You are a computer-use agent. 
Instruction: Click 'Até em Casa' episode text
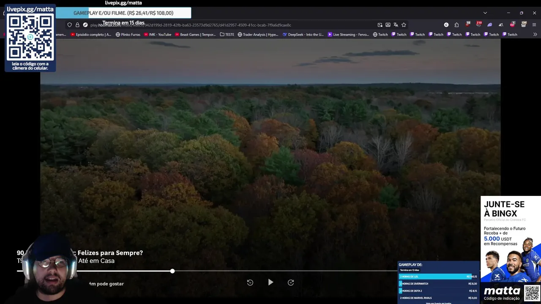[x=96, y=261]
